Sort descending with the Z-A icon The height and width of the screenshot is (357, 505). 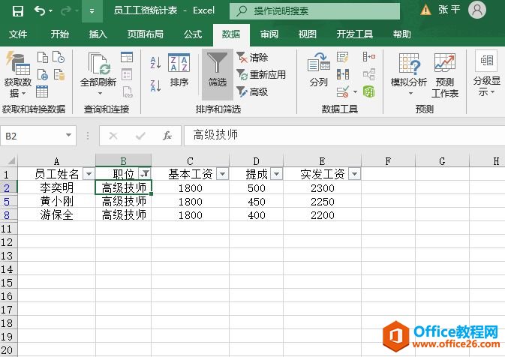point(155,84)
